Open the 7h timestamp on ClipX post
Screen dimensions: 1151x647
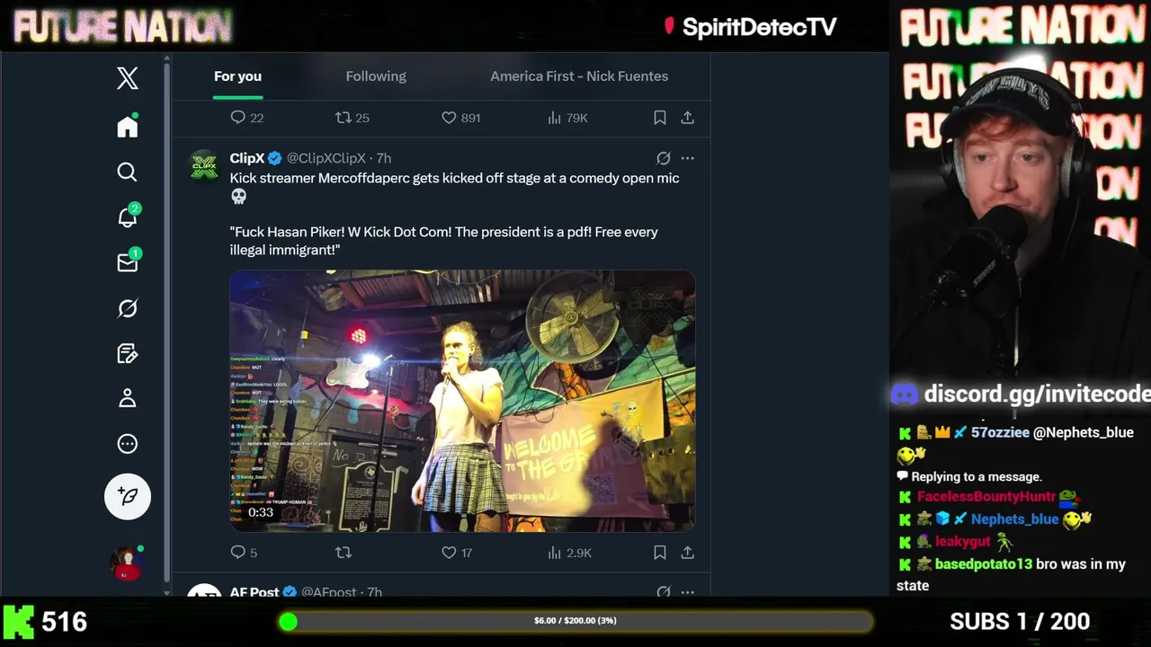coord(384,158)
